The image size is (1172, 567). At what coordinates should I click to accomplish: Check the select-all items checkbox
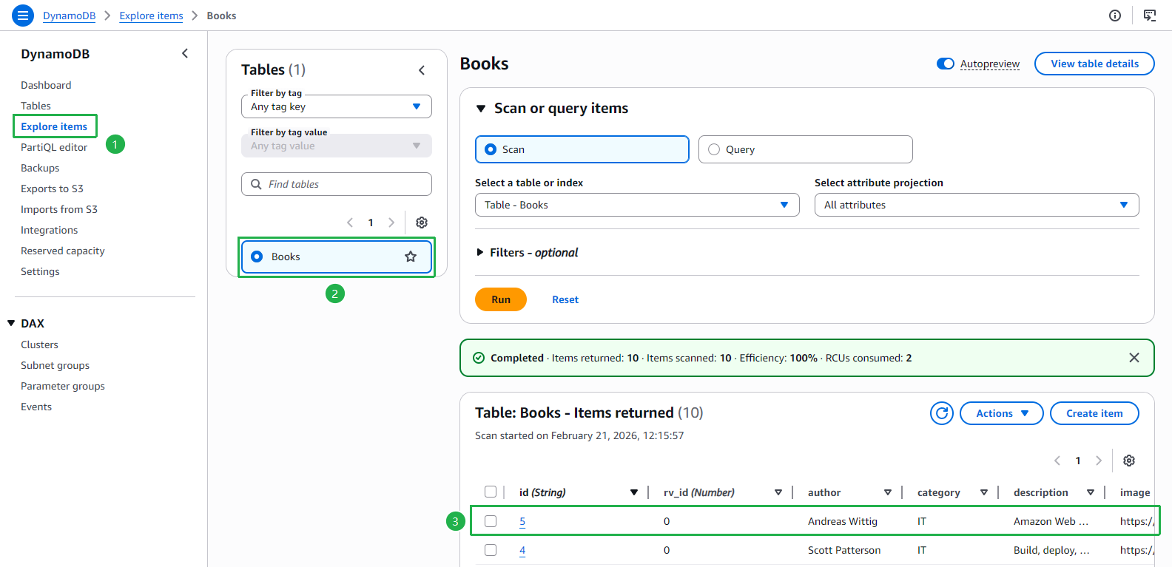[491, 492]
